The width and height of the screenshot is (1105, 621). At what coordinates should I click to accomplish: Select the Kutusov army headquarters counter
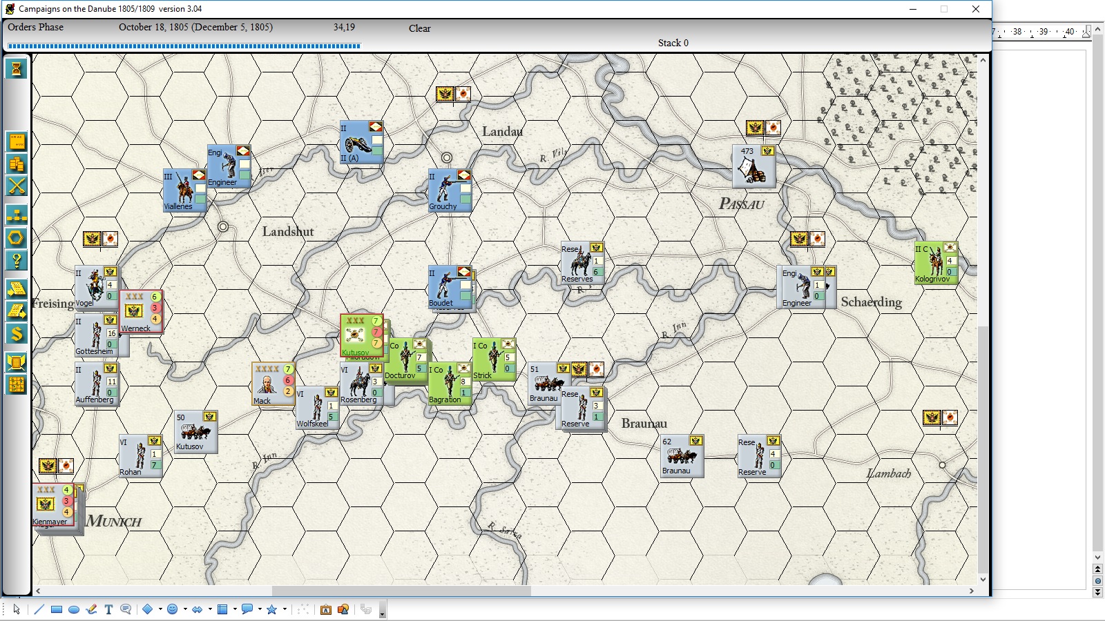[362, 335]
